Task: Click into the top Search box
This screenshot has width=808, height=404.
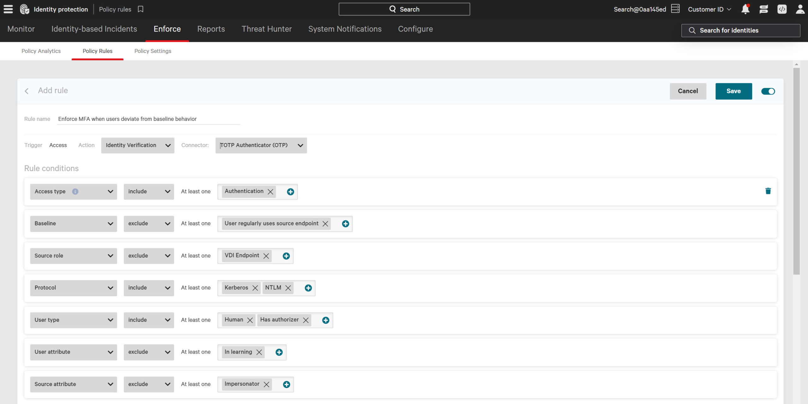Action: (404, 9)
